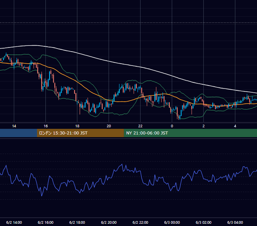Select the 0 hour axis label
Image resolution: width=257 pixels, height=226 pixels.
click(x=172, y=126)
